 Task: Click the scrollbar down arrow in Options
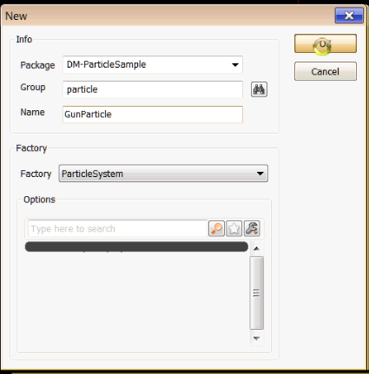pos(256,338)
